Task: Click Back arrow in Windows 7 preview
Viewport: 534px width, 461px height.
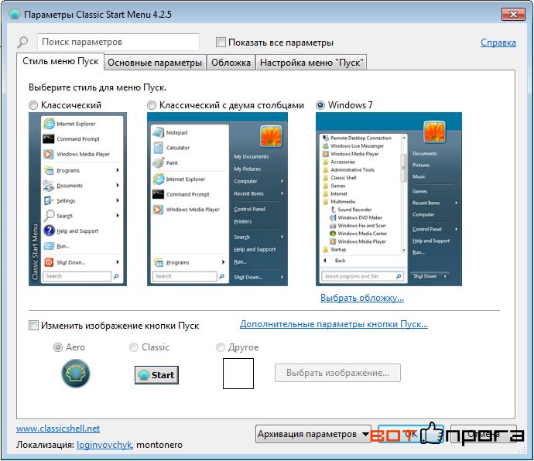Action: coord(325,261)
